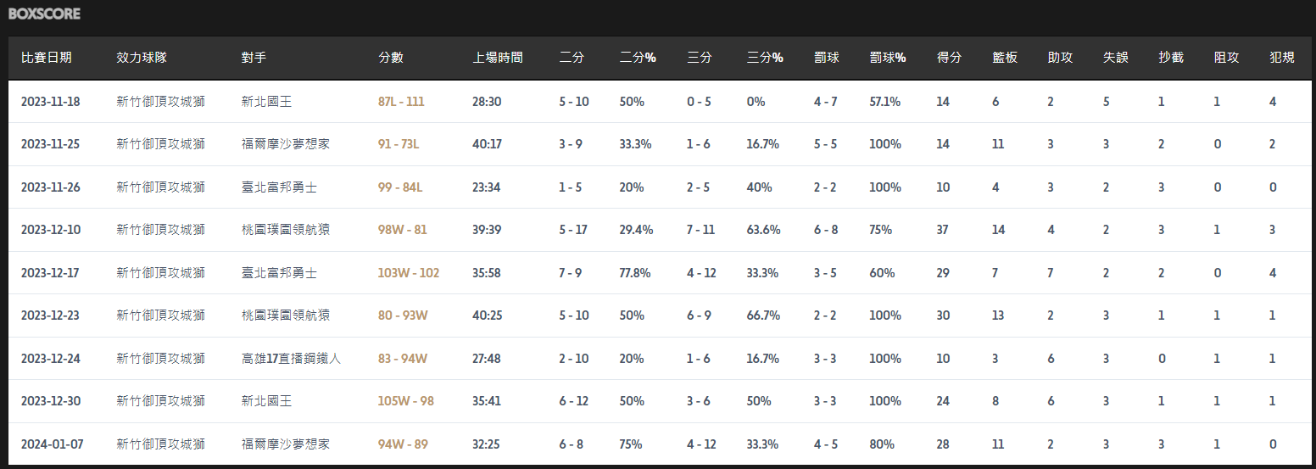Open the 87L - 111 game score link
Viewport: 1316px width, 469px height.
coord(401,102)
